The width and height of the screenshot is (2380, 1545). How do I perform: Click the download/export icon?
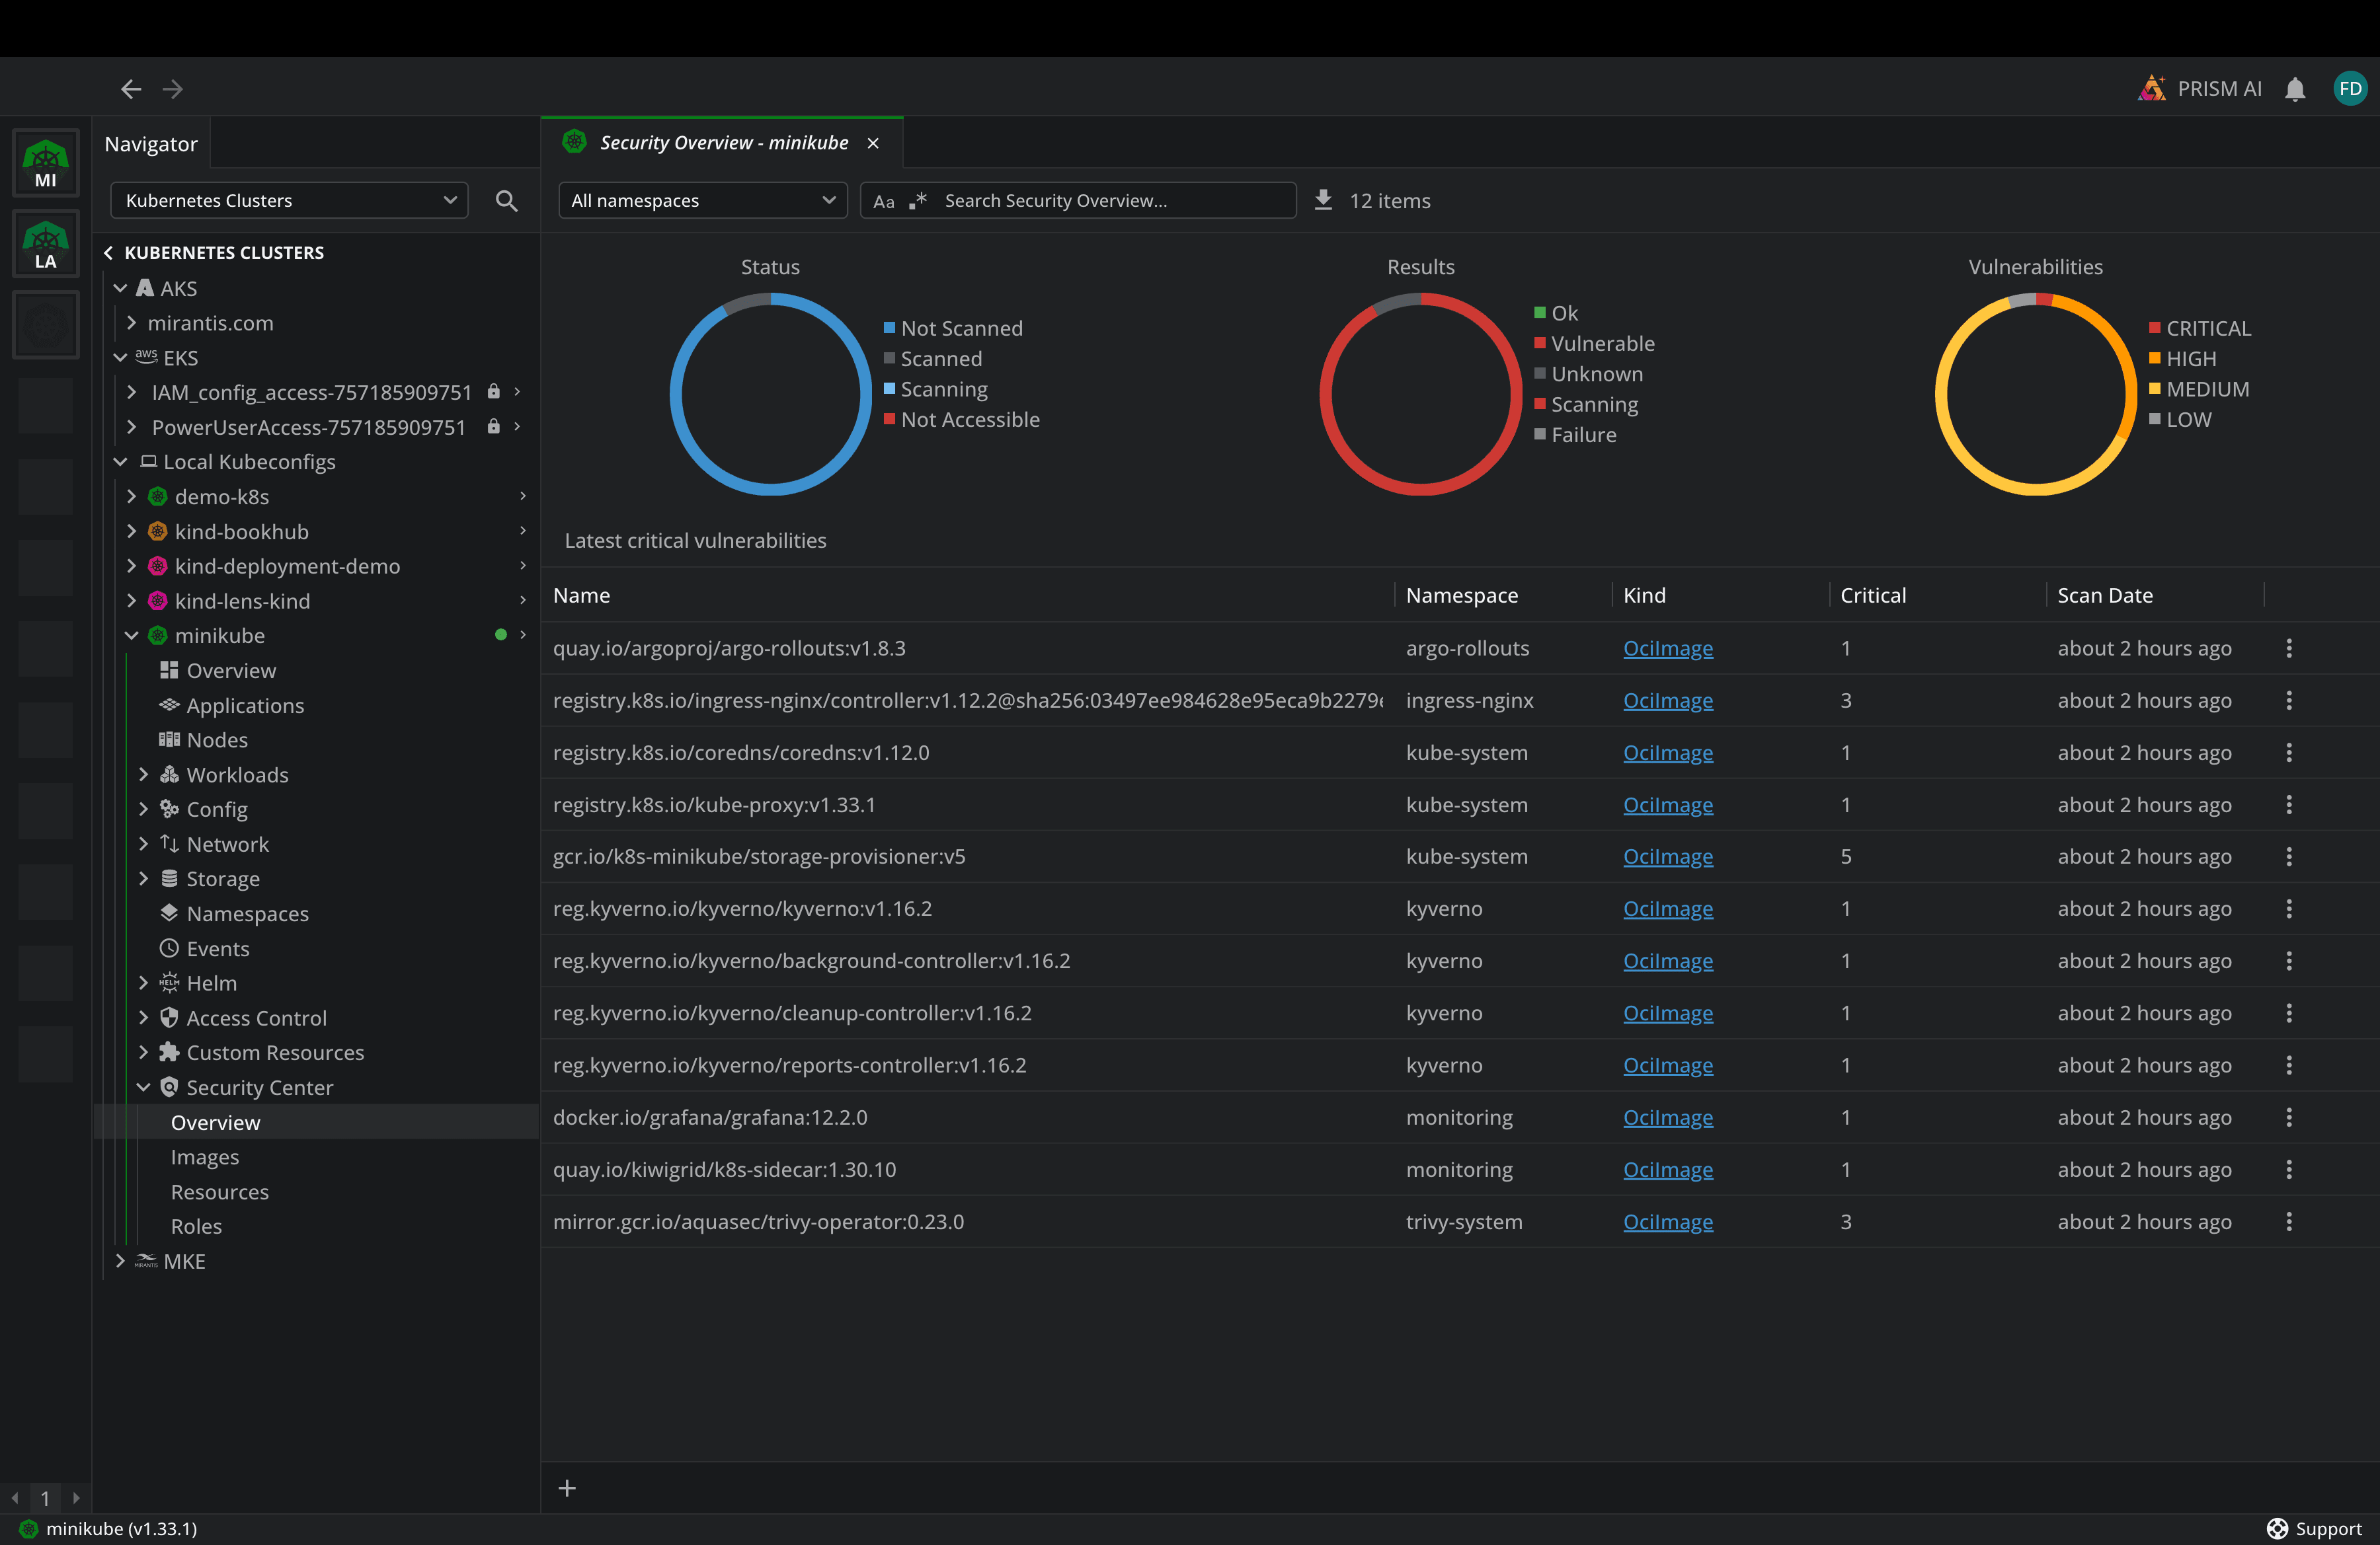click(x=1323, y=200)
